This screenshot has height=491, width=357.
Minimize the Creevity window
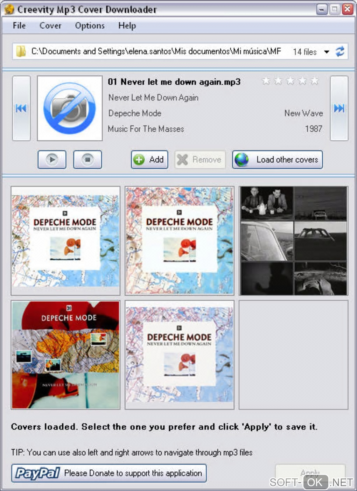pos(322,9)
